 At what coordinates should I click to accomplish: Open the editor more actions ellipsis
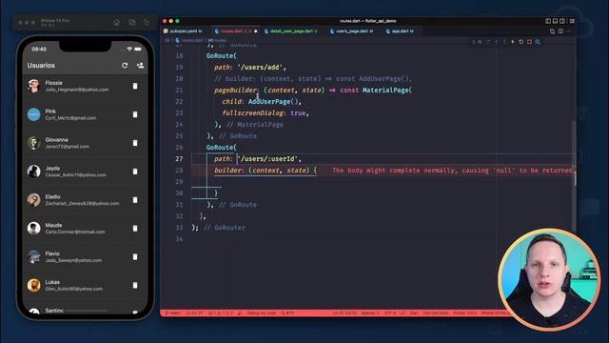pyautogui.click(x=569, y=31)
